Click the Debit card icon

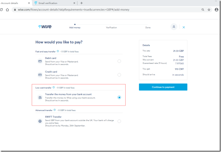(40, 61)
